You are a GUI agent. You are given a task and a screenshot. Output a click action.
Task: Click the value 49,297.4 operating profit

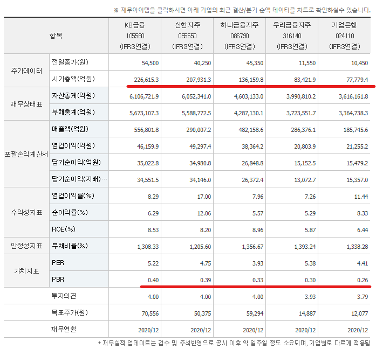200,146
